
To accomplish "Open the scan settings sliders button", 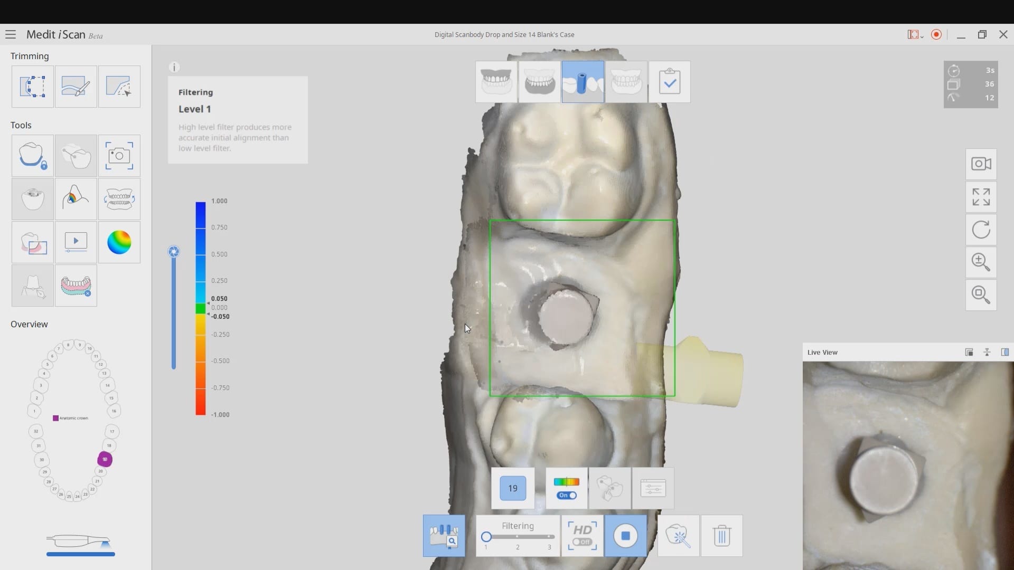I will pos(653,488).
